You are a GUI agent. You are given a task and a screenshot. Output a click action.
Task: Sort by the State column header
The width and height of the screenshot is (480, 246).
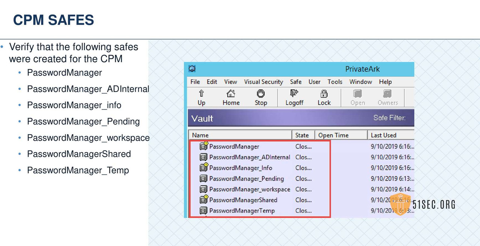[x=303, y=135]
